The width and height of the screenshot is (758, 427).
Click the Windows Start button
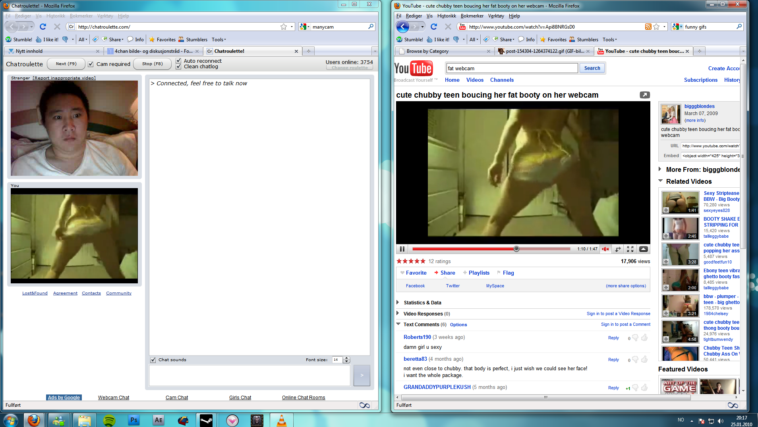pos(10,420)
